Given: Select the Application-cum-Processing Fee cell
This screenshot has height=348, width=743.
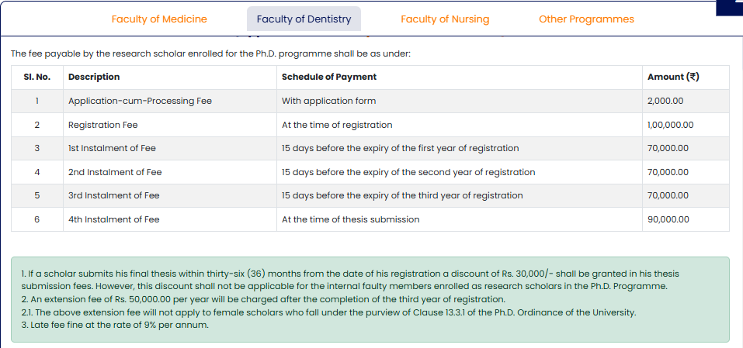Looking at the screenshot, I should click(140, 101).
